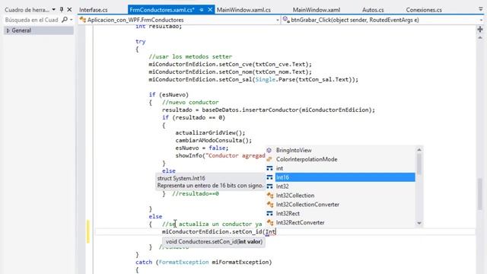This screenshot has height=274, width=487.
Task: Open the toolbox panel options dropdown arrow
Action: [53, 10]
